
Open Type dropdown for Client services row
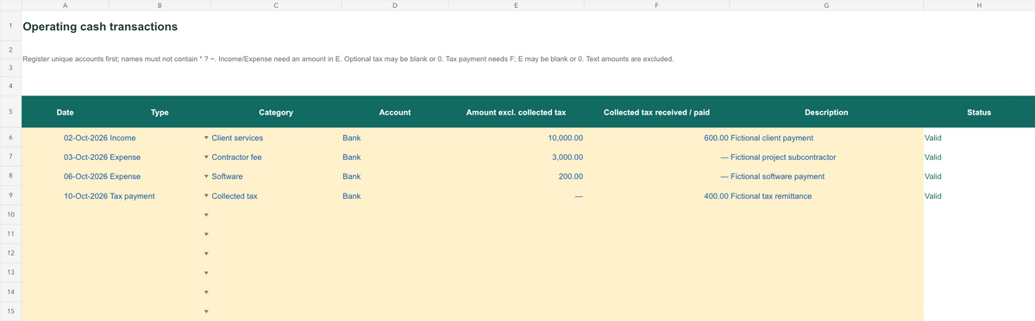[x=206, y=138]
